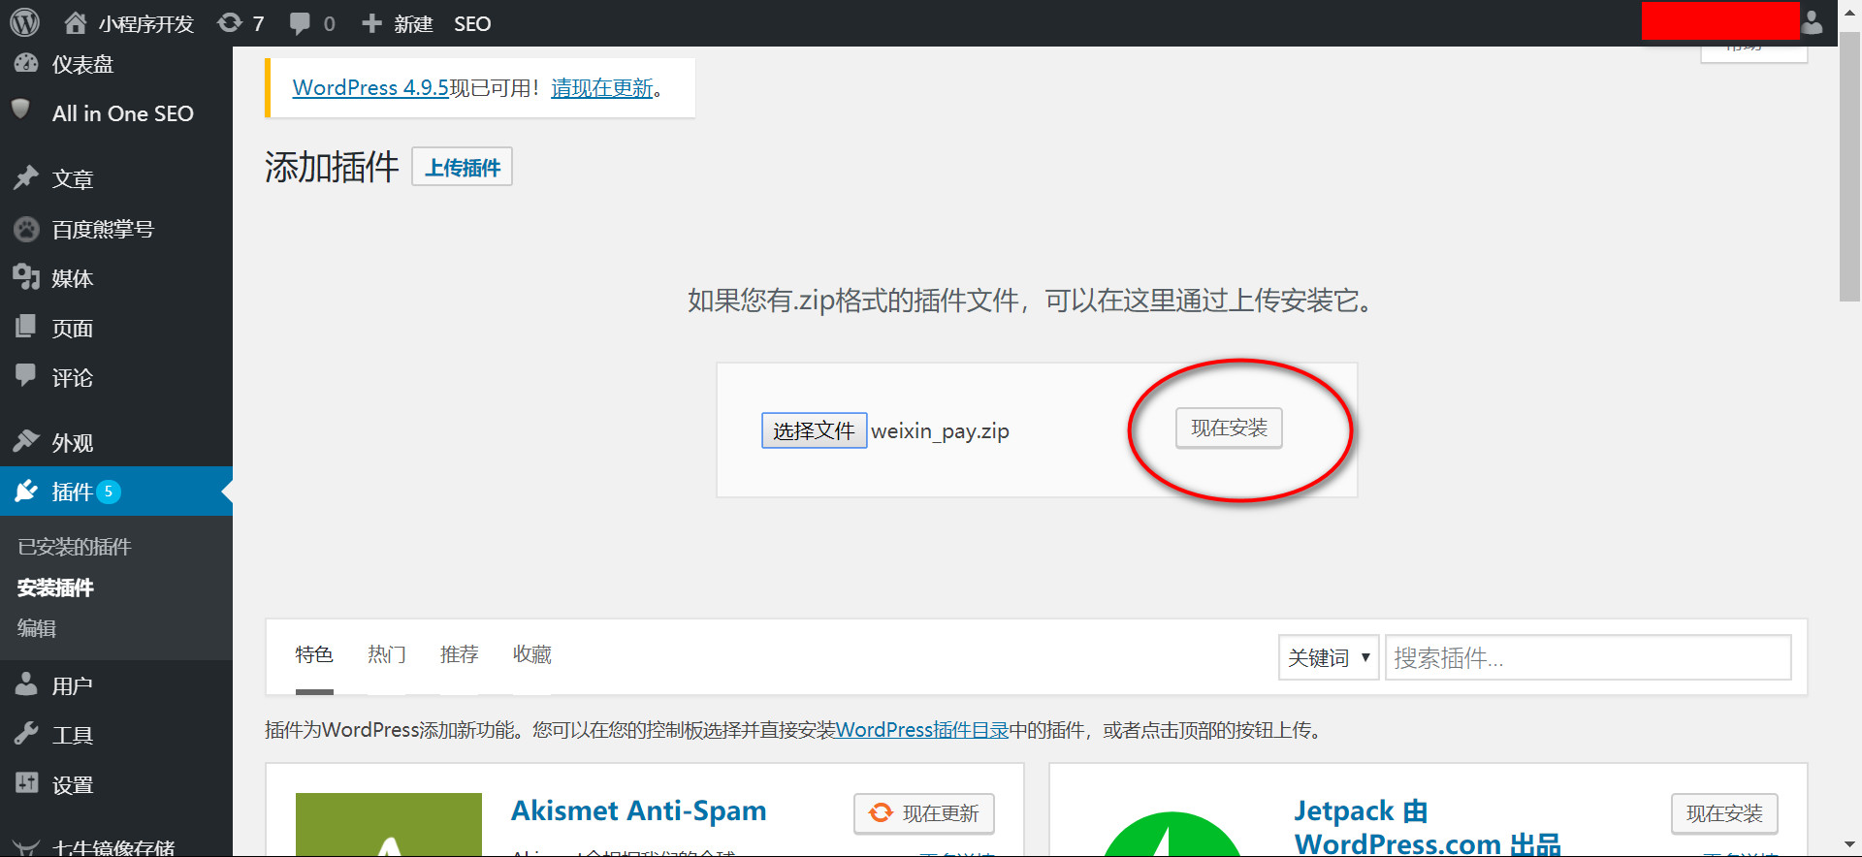Open the Jetpack plugin title link
This screenshot has height=857, width=1862.
pyautogui.click(x=1428, y=826)
